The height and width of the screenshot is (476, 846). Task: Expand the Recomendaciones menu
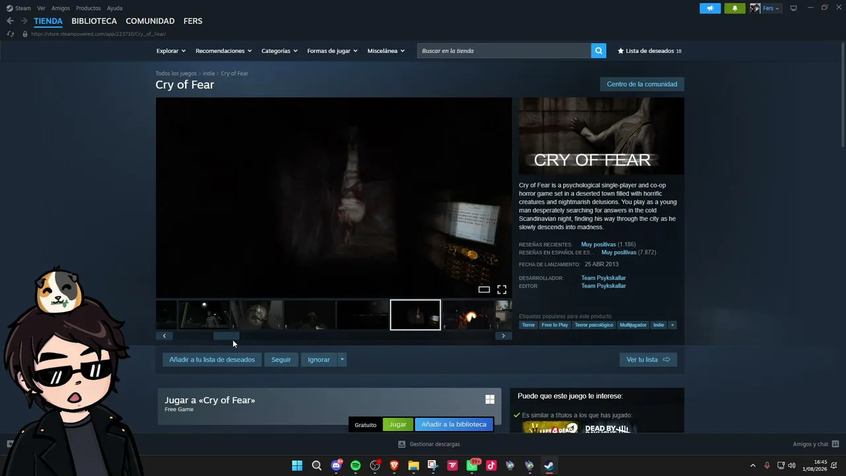tap(223, 51)
